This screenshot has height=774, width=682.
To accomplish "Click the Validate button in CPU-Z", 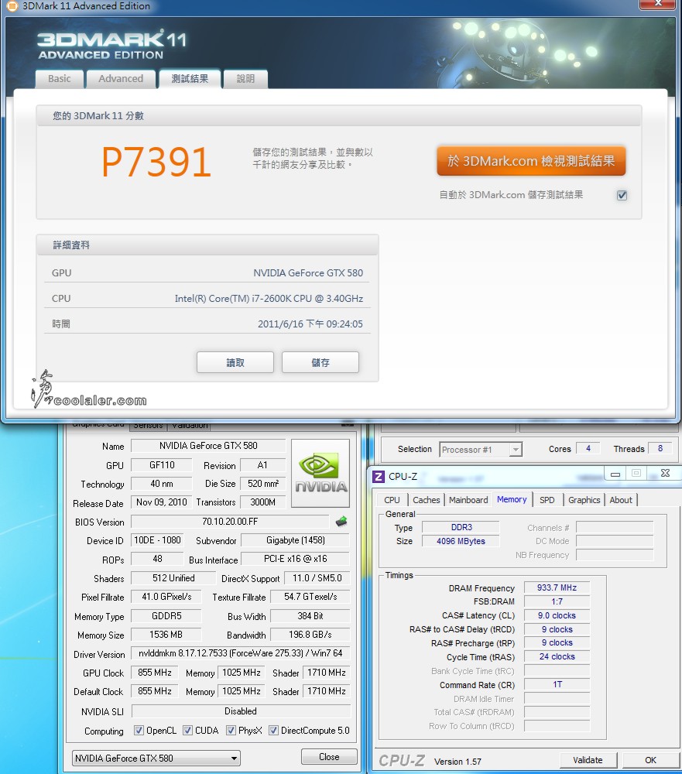I will coord(588,760).
